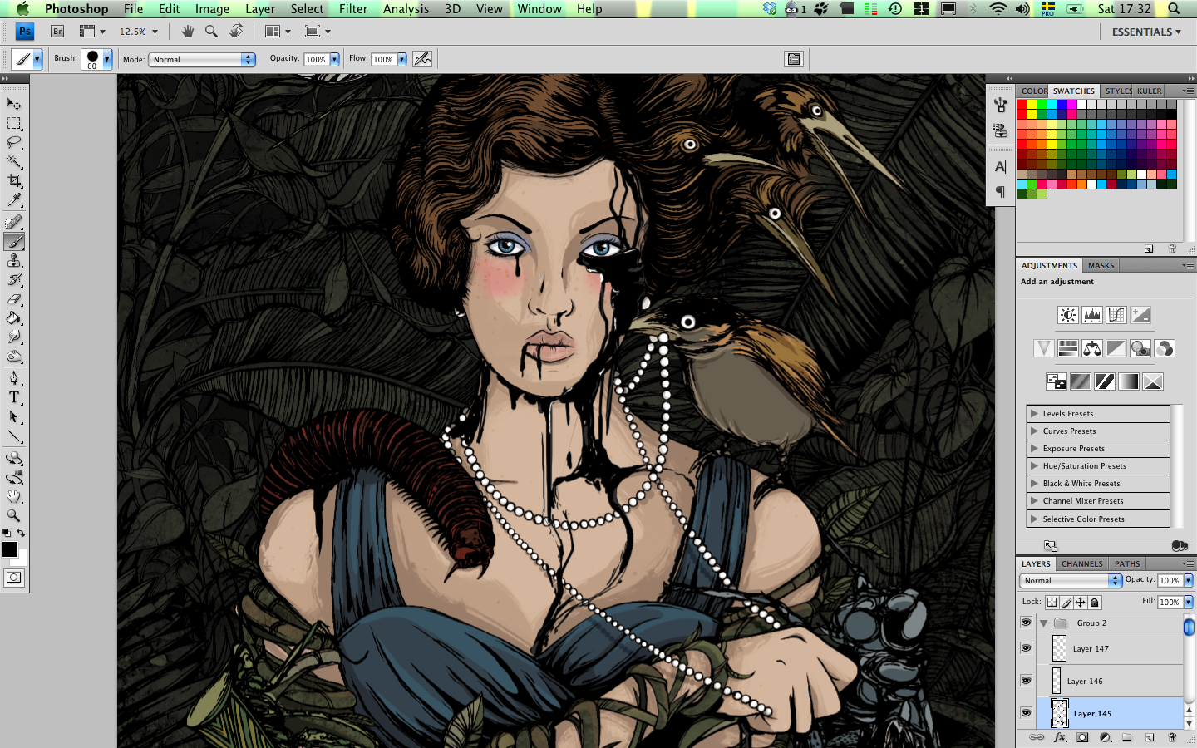
Task: Add a Color Balance adjustment
Action: 1092,348
